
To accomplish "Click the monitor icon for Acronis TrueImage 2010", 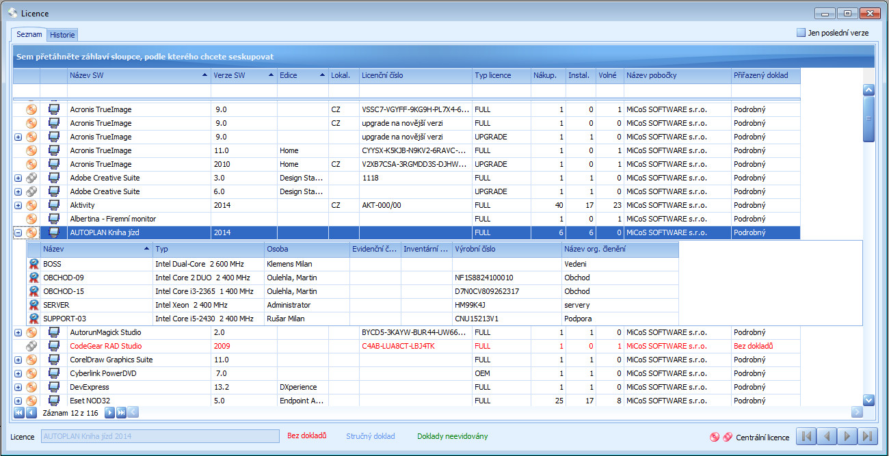I will [54, 164].
